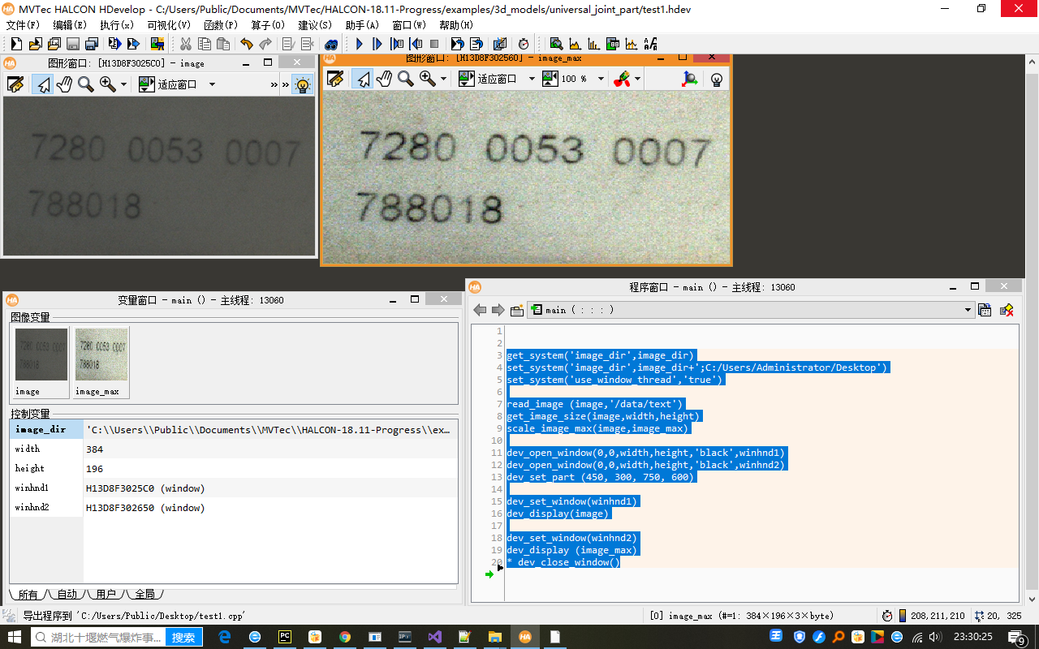This screenshot has height=649, width=1039.
Task: Select the magnifier zoom tool in image_max window
Action: click(404, 79)
